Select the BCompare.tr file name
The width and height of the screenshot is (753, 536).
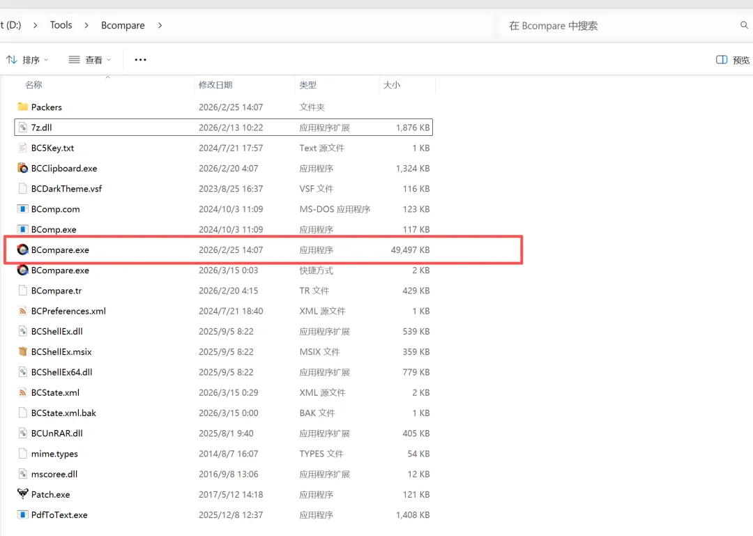(56, 291)
